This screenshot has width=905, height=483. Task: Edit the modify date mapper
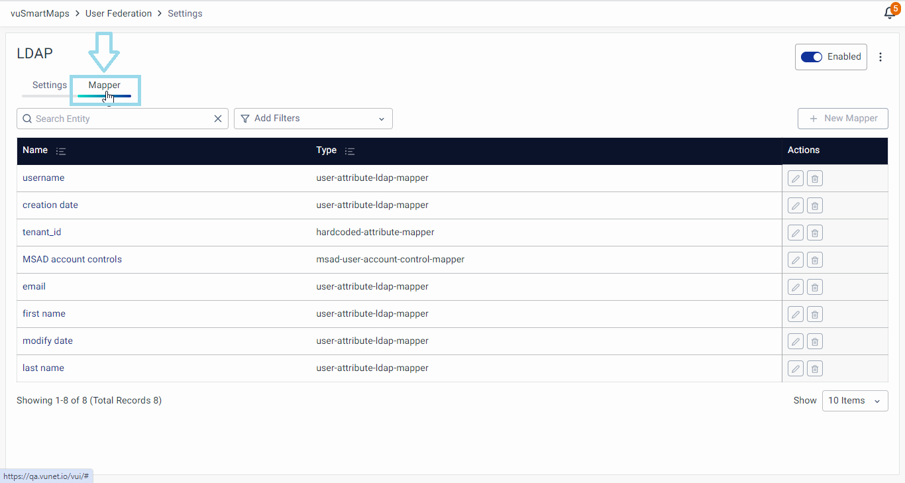796,341
